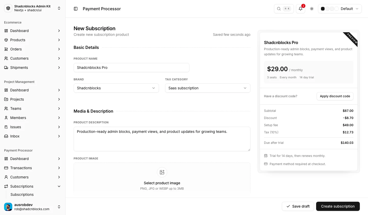Click the Due after trial $140.03 amount
Screen dimensions: 368x215
pos(347,143)
